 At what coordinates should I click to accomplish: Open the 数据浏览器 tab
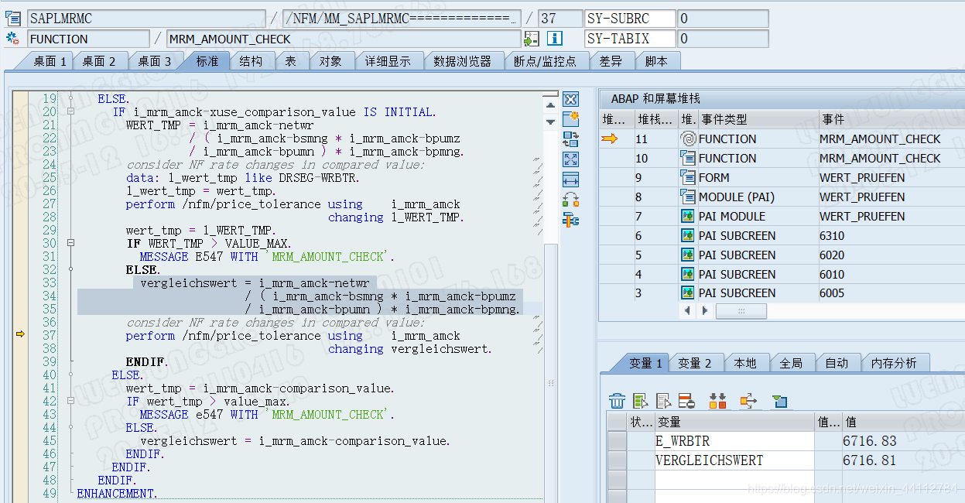(463, 61)
